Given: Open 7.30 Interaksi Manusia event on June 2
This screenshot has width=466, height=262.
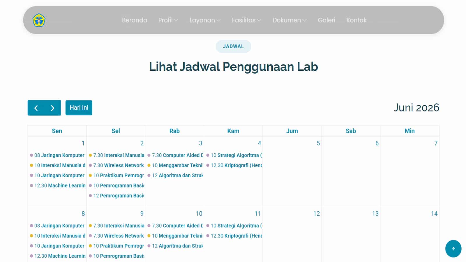Looking at the screenshot, I should [x=116, y=155].
